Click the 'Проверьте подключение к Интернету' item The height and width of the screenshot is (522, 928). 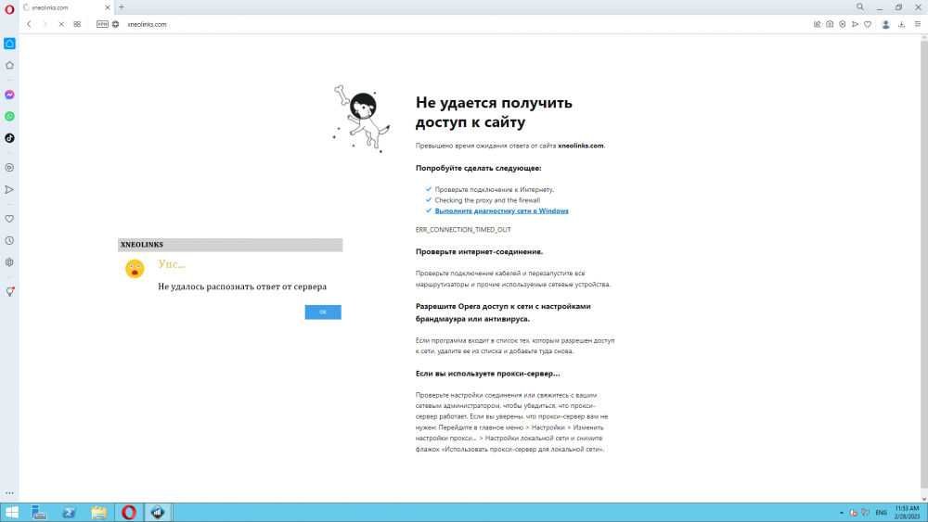[495, 190]
